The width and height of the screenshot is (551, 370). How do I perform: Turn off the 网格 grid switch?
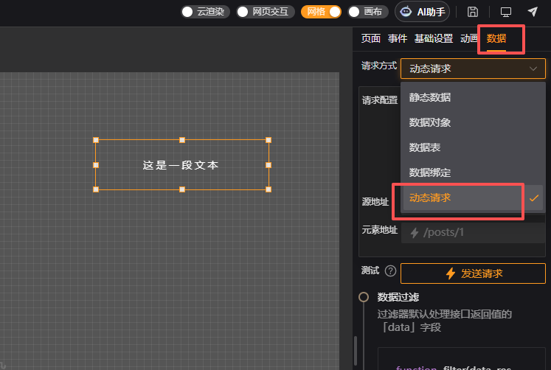321,12
